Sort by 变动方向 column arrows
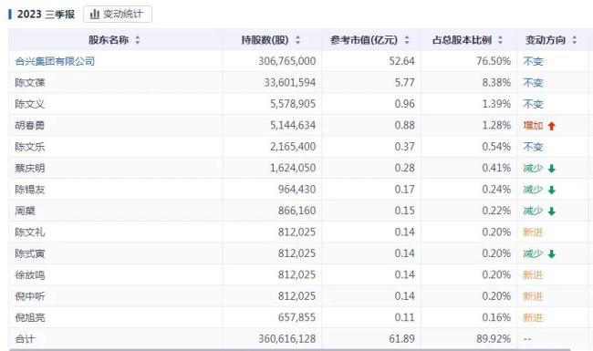The width and height of the screenshot is (593, 351). [575, 40]
